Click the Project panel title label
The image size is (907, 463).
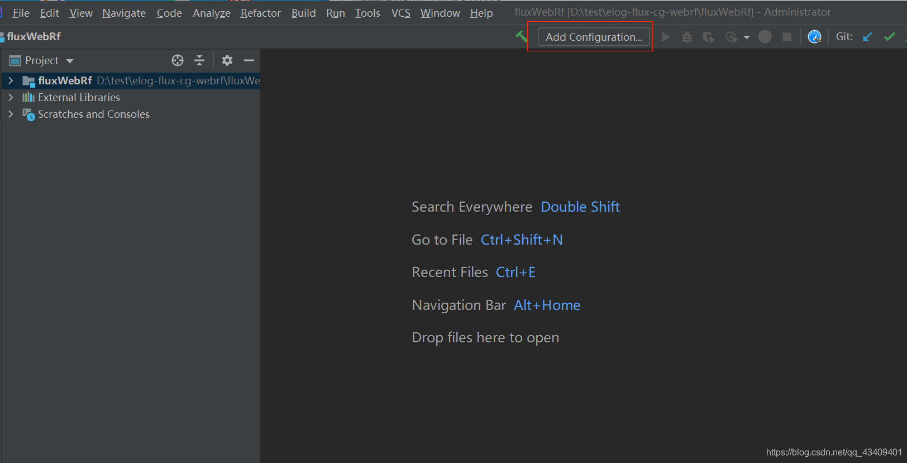coord(42,60)
